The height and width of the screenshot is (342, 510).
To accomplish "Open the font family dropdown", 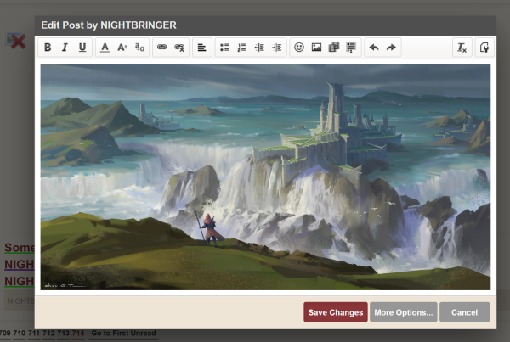I will coord(139,48).
